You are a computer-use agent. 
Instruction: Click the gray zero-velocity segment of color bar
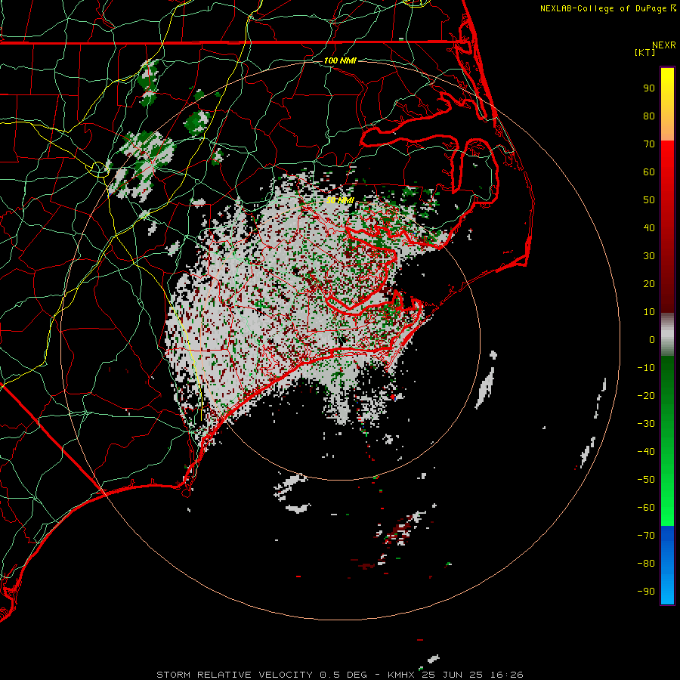click(667, 335)
